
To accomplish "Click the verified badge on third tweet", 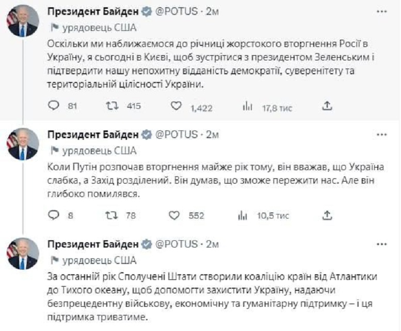I will tap(147, 244).
